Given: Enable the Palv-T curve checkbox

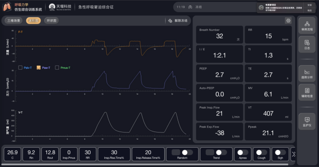Looking at the screenshot, I should coord(20,68).
